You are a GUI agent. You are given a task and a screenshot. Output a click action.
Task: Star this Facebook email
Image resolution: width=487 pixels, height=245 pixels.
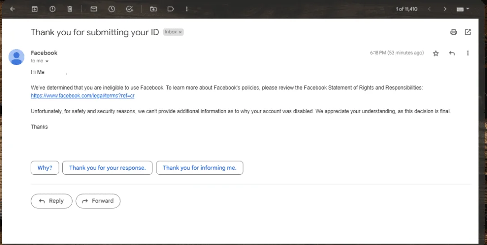click(x=436, y=53)
